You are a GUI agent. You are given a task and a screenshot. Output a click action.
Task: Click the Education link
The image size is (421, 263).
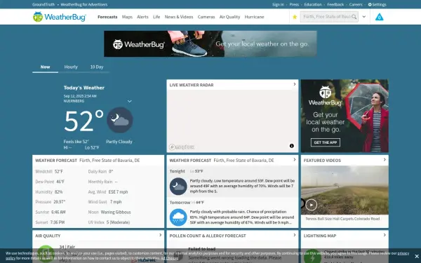pos(313,5)
